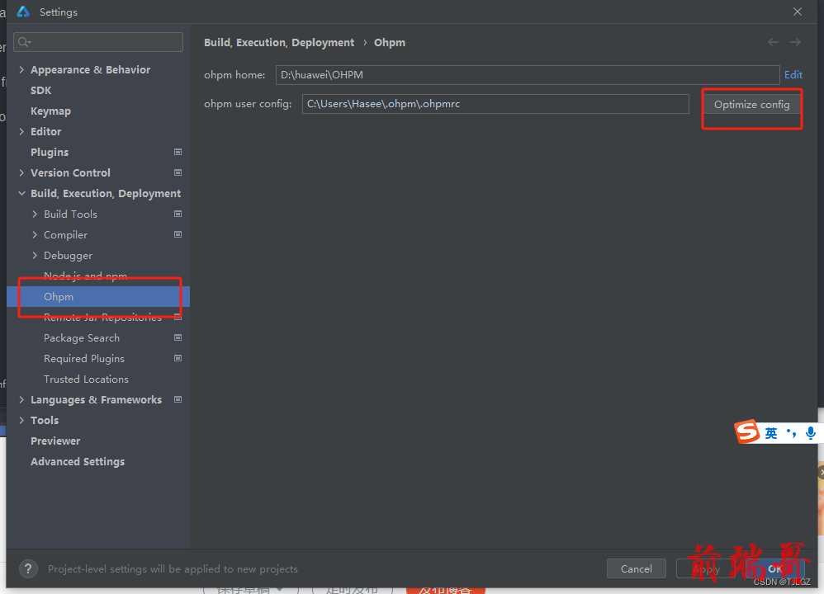Open Package Search settings
This screenshot has width=824, height=594.
click(x=82, y=337)
